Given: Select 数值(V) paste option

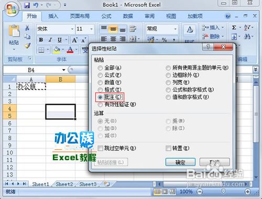Looking at the screenshot, I should click(110, 82).
